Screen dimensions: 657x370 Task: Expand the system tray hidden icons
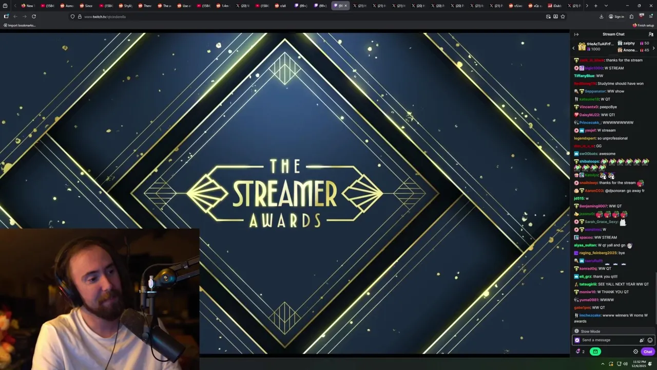(603, 364)
